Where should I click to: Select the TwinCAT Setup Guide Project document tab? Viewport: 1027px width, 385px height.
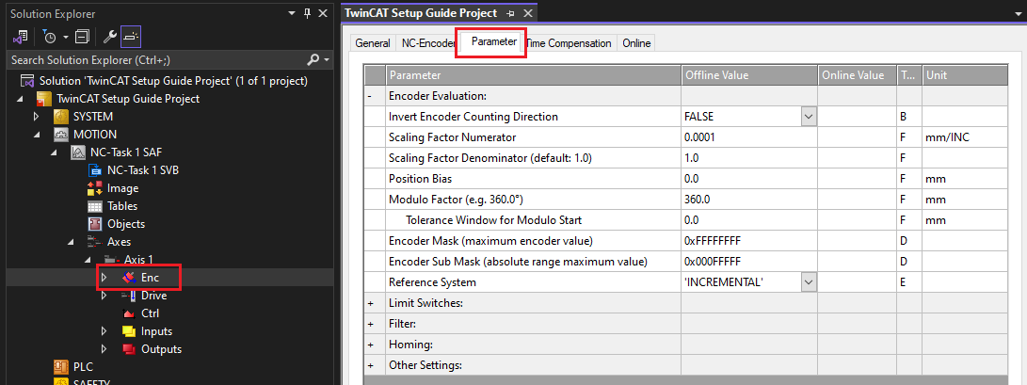(421, 12)
